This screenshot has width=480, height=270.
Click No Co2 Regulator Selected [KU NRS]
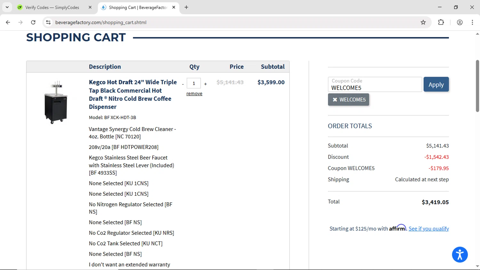pyautogui.click(x=132, y=233)
